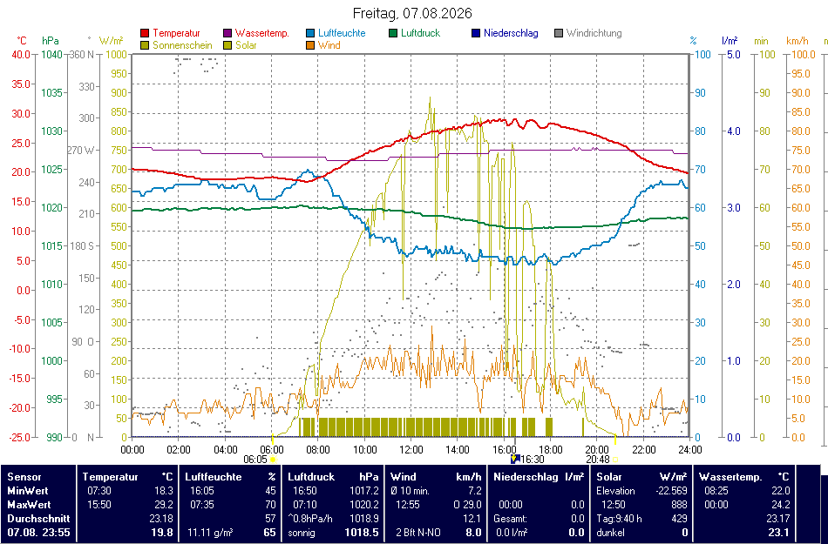Click the pressure trend ^0.8hPa/h
Viewport: 828px width, 544px height.
[310, 519]
